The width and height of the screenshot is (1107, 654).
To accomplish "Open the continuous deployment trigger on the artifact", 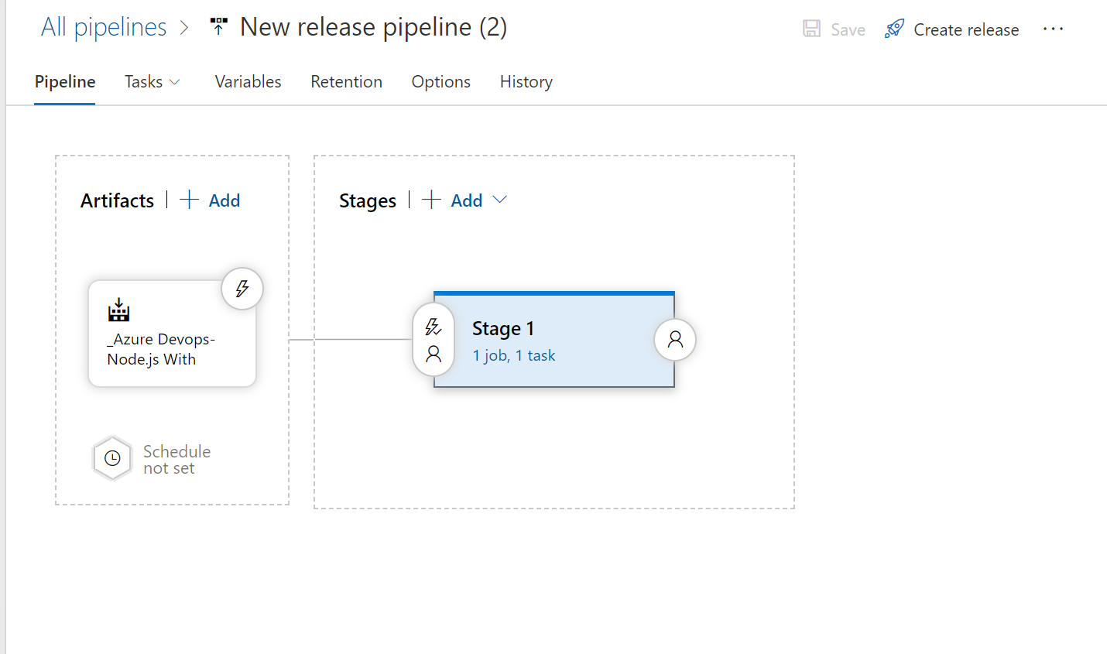I will click(x=242, y=288).
